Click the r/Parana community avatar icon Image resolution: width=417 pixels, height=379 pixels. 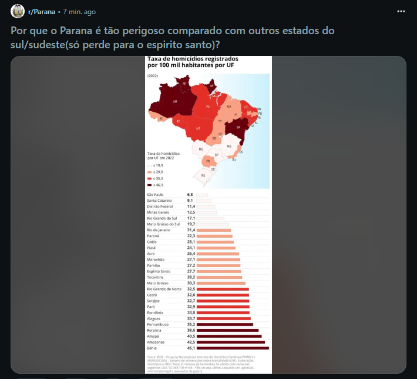point(18,11)
